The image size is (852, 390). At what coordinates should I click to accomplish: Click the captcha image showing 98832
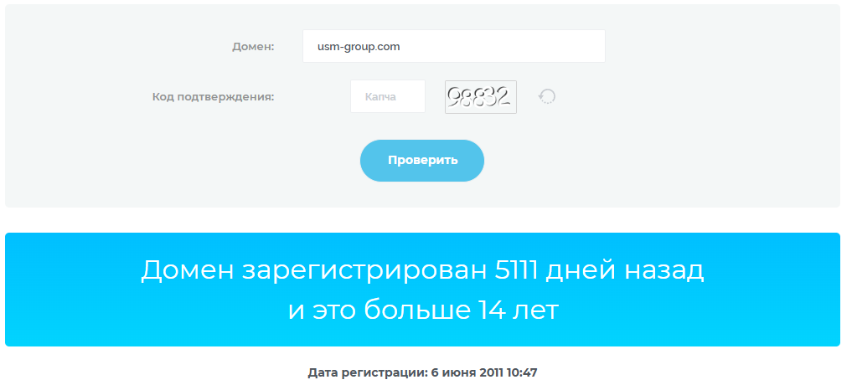481,97
